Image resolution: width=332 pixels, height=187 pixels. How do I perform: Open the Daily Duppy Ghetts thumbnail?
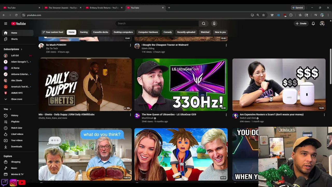coord(85,85)
